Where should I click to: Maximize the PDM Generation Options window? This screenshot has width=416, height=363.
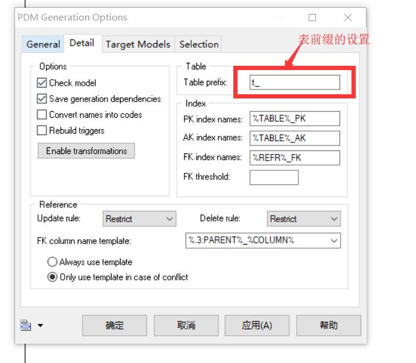coord(312,18)
